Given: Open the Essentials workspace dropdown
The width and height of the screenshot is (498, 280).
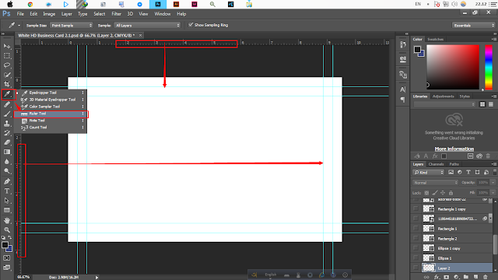Looking at the screenshot, I should [x=473, y=25].
